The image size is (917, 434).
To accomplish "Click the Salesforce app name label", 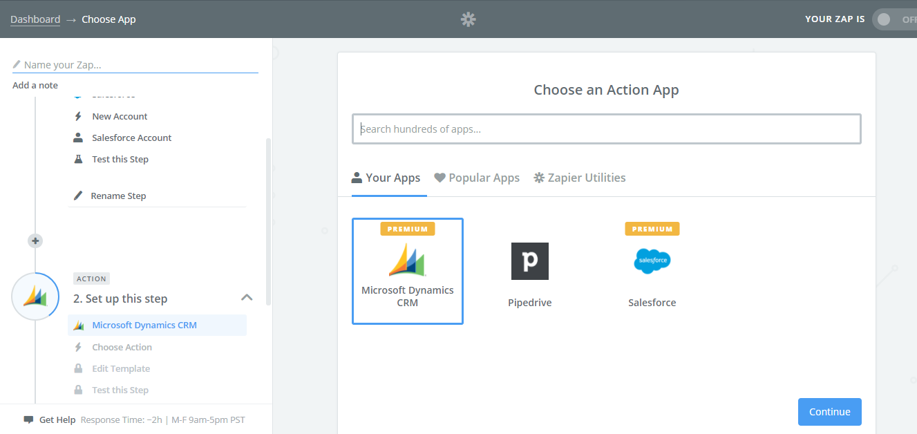I will pos(652,303).
